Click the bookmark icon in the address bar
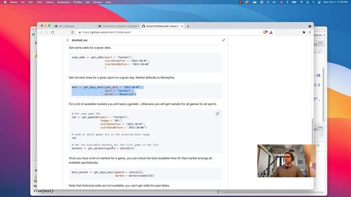This screenshot has width=351, height=197. pyautogui.click(x=72, y=32)
